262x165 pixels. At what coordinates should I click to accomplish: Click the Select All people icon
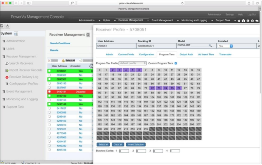(x=63, y=61)
